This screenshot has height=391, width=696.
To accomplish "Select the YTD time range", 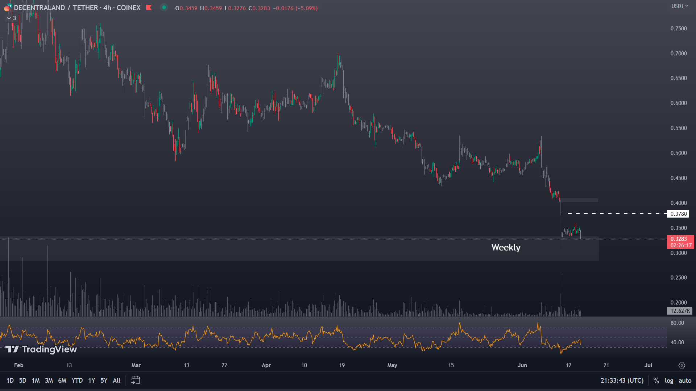I will 77,381.
